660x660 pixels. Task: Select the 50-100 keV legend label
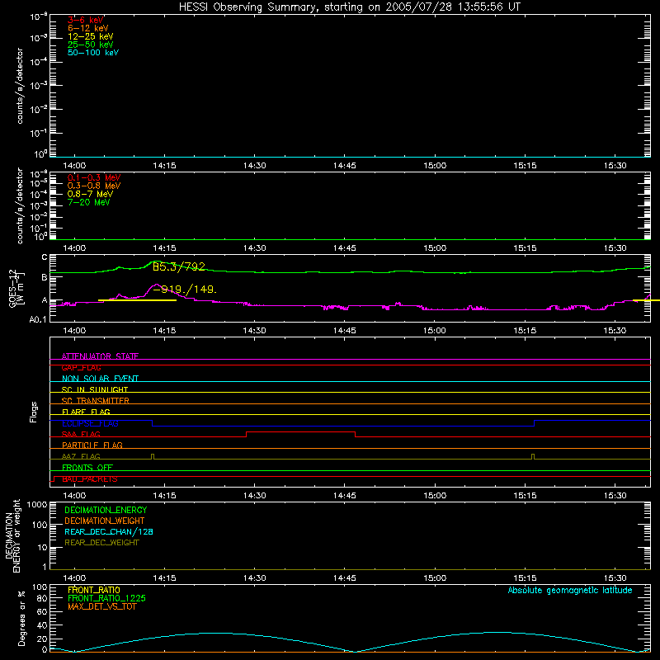coord(93,53)
